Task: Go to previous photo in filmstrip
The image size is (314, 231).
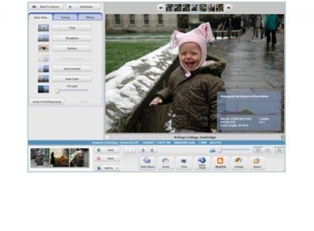Action: [x=161, y=7]
